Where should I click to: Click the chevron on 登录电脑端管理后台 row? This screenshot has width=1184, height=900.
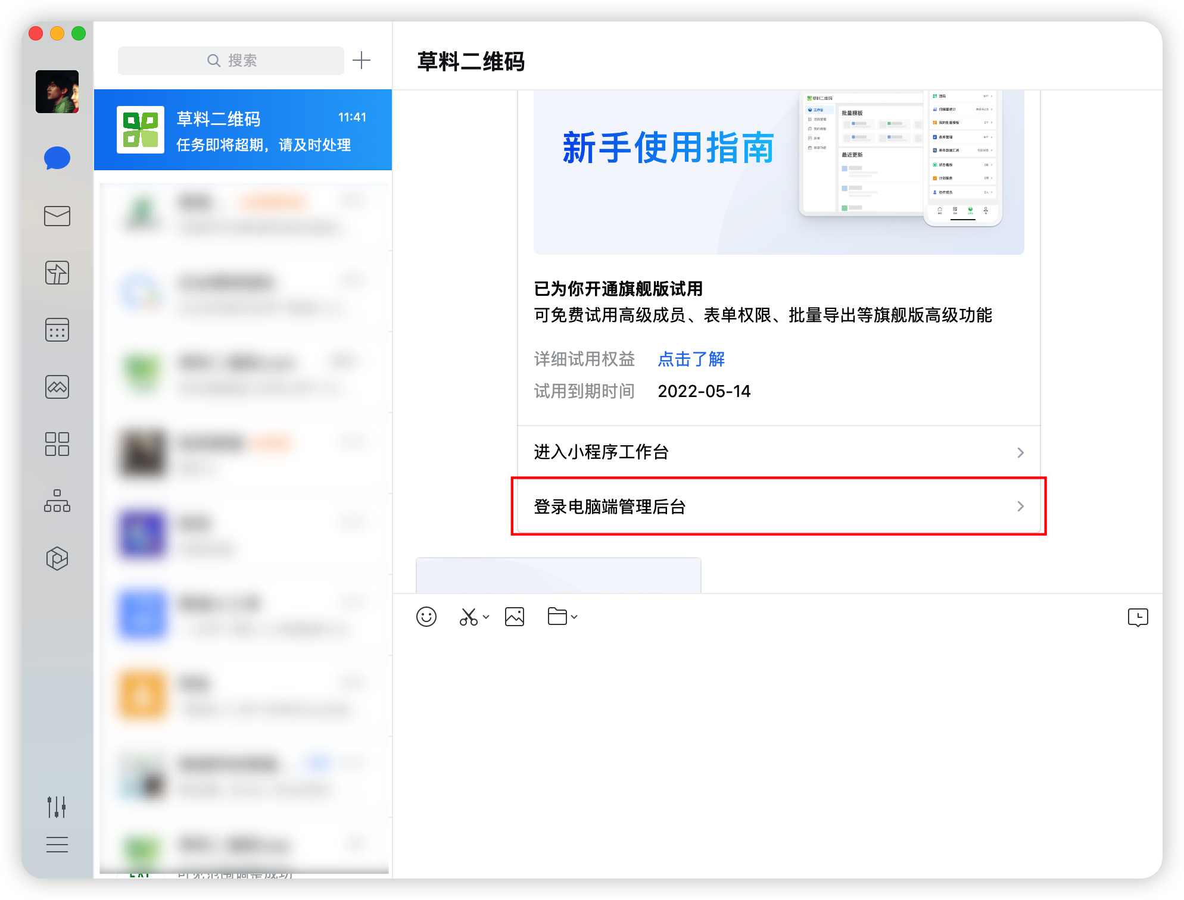[x=1021, y=506]
